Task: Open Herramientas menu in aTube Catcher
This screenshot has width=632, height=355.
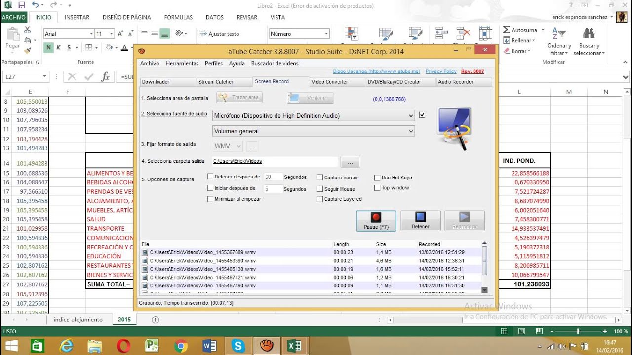Action: [182, 63]
